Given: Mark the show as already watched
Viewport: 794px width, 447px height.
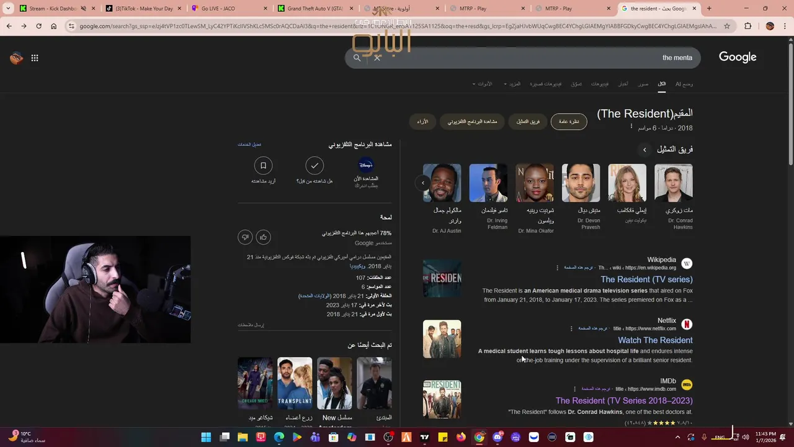Looking at the screenshot, I should (x=314, y=165).
